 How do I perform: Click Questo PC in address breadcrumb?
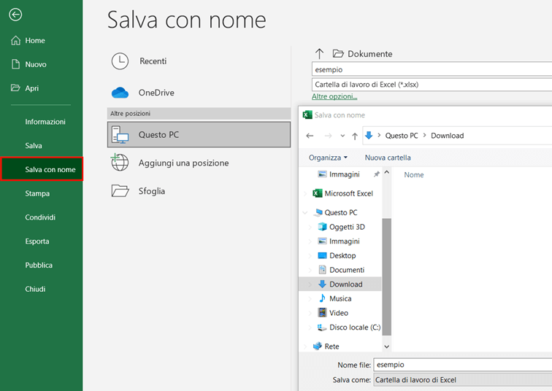tap(402, 136)
